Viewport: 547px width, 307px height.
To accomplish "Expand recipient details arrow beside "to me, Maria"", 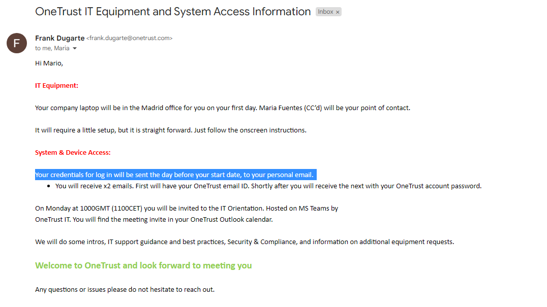I will tap(75, 49).
